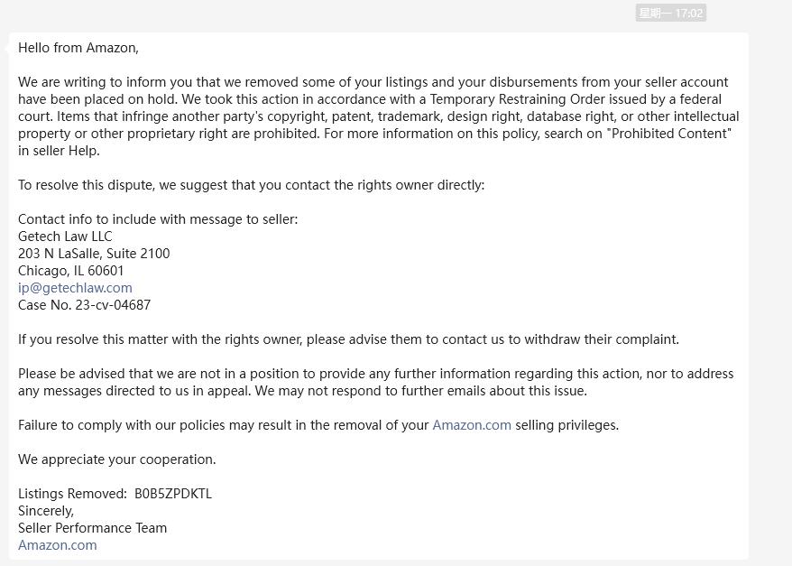792x566 pixels.
Task: Click 'Contact info to include with message' line
Action: [x=158, y=219]
